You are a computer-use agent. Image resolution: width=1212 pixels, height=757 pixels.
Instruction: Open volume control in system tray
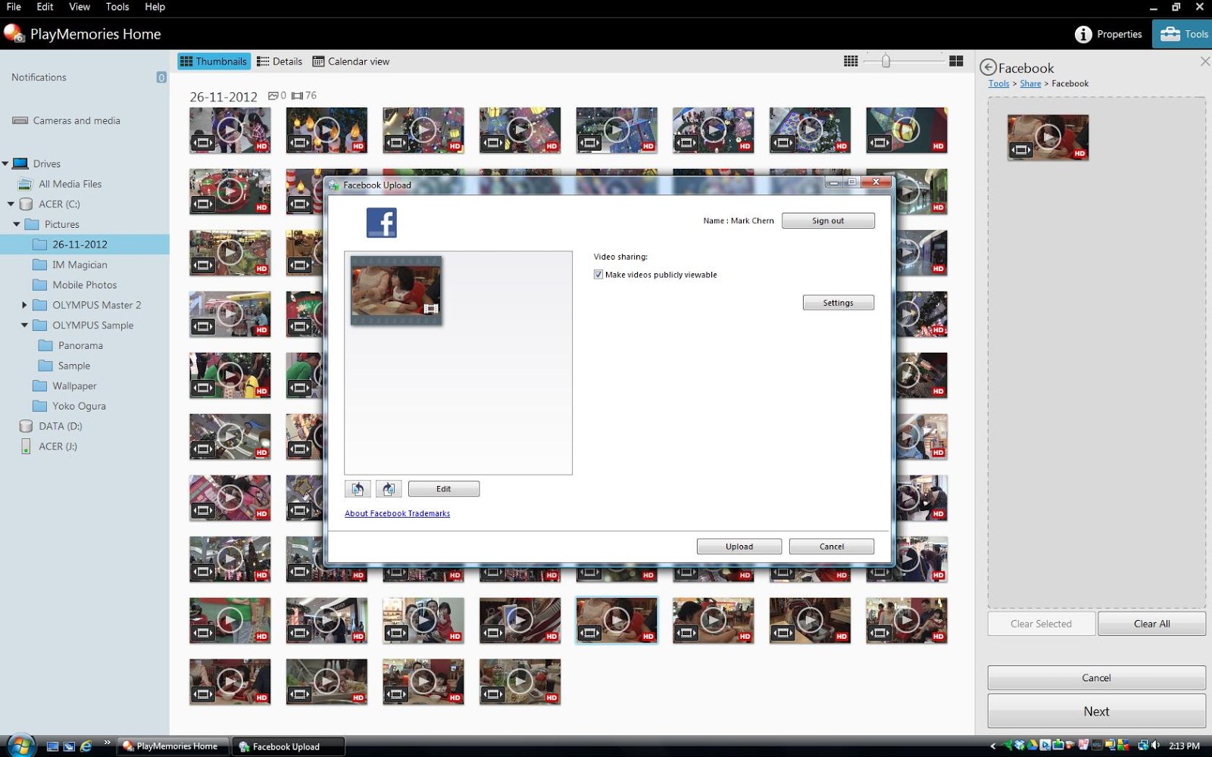pos(1156,746)
